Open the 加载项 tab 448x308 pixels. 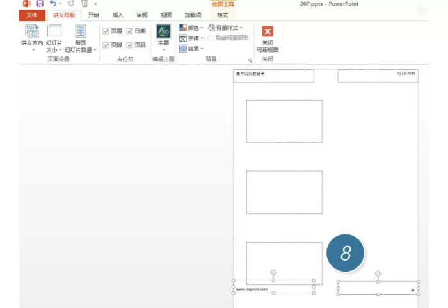(193, 15)
